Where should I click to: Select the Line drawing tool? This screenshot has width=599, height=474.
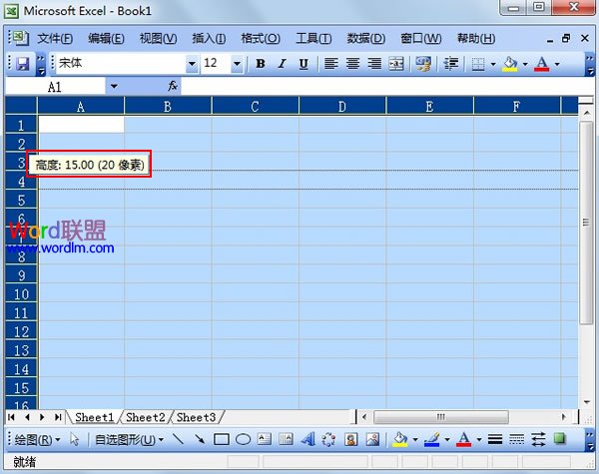point(178,440)
